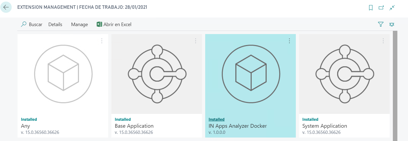The image size is (408, 141).
Task: Show more options for Base Application tile
Action: [196, 41]
